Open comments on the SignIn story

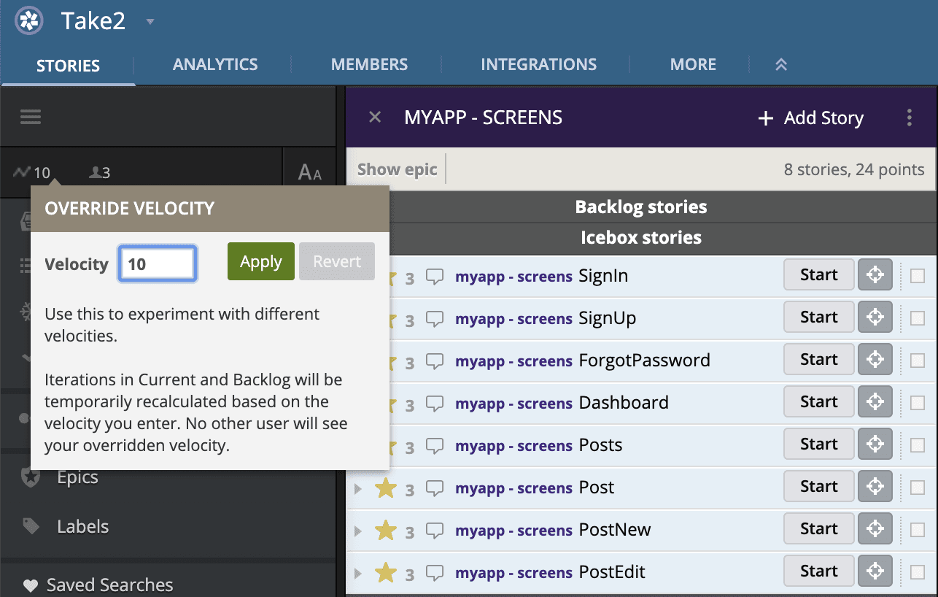point(435,277)
